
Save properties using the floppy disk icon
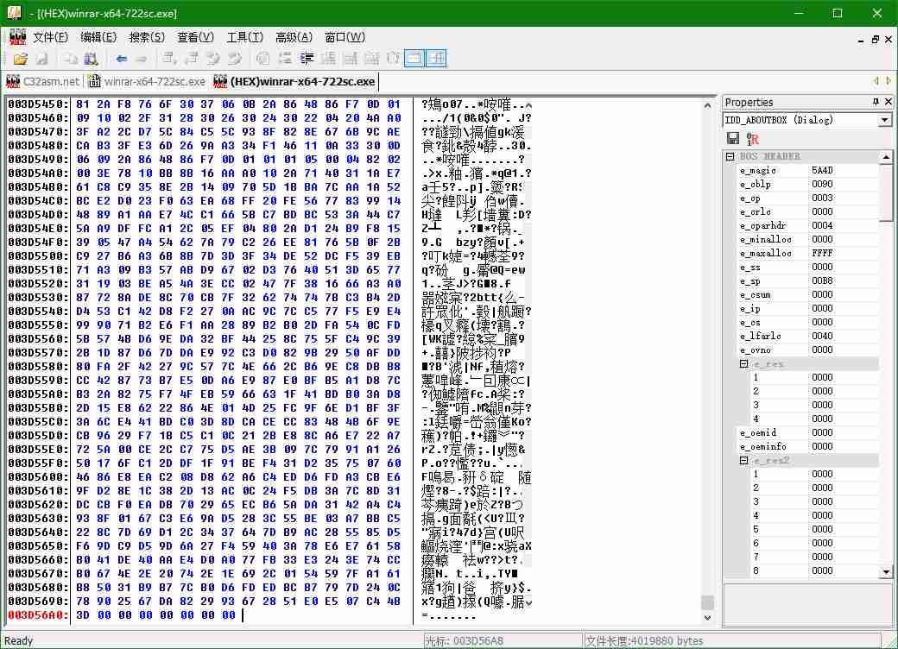[x=732, y=138]
